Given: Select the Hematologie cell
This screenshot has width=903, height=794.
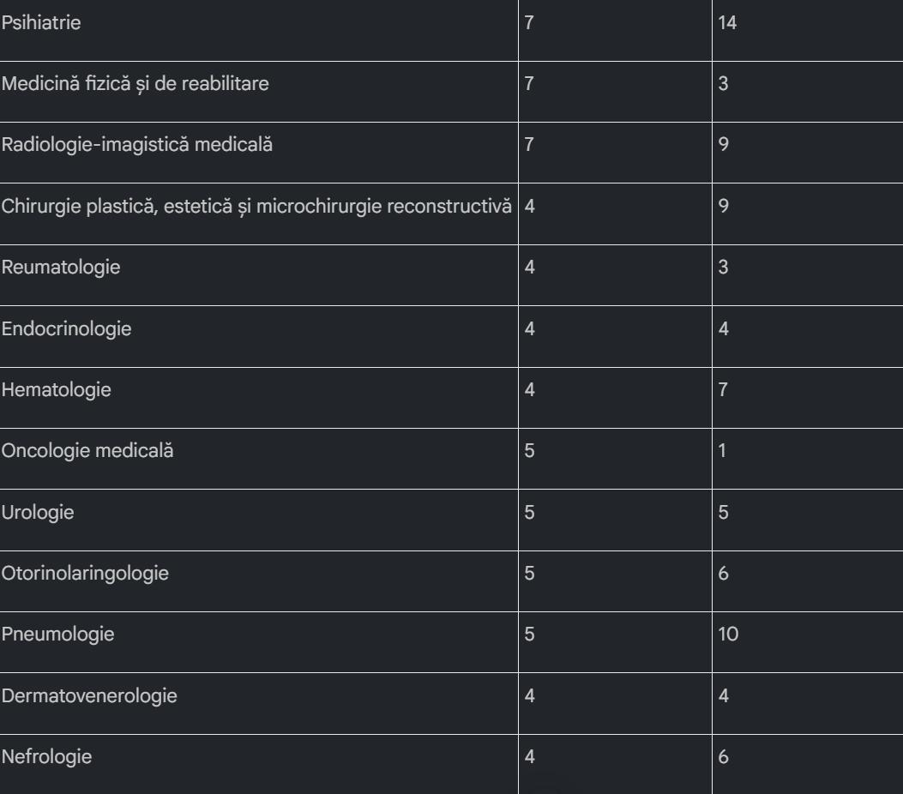Looking at the screenshot, I should tap(56, 390).
